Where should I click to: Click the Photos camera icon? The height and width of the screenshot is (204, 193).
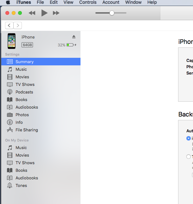[10, 115]
